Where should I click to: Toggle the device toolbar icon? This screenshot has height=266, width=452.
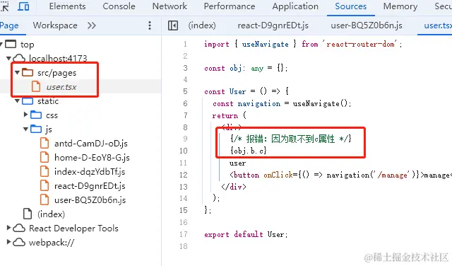(x=23, y=6)
